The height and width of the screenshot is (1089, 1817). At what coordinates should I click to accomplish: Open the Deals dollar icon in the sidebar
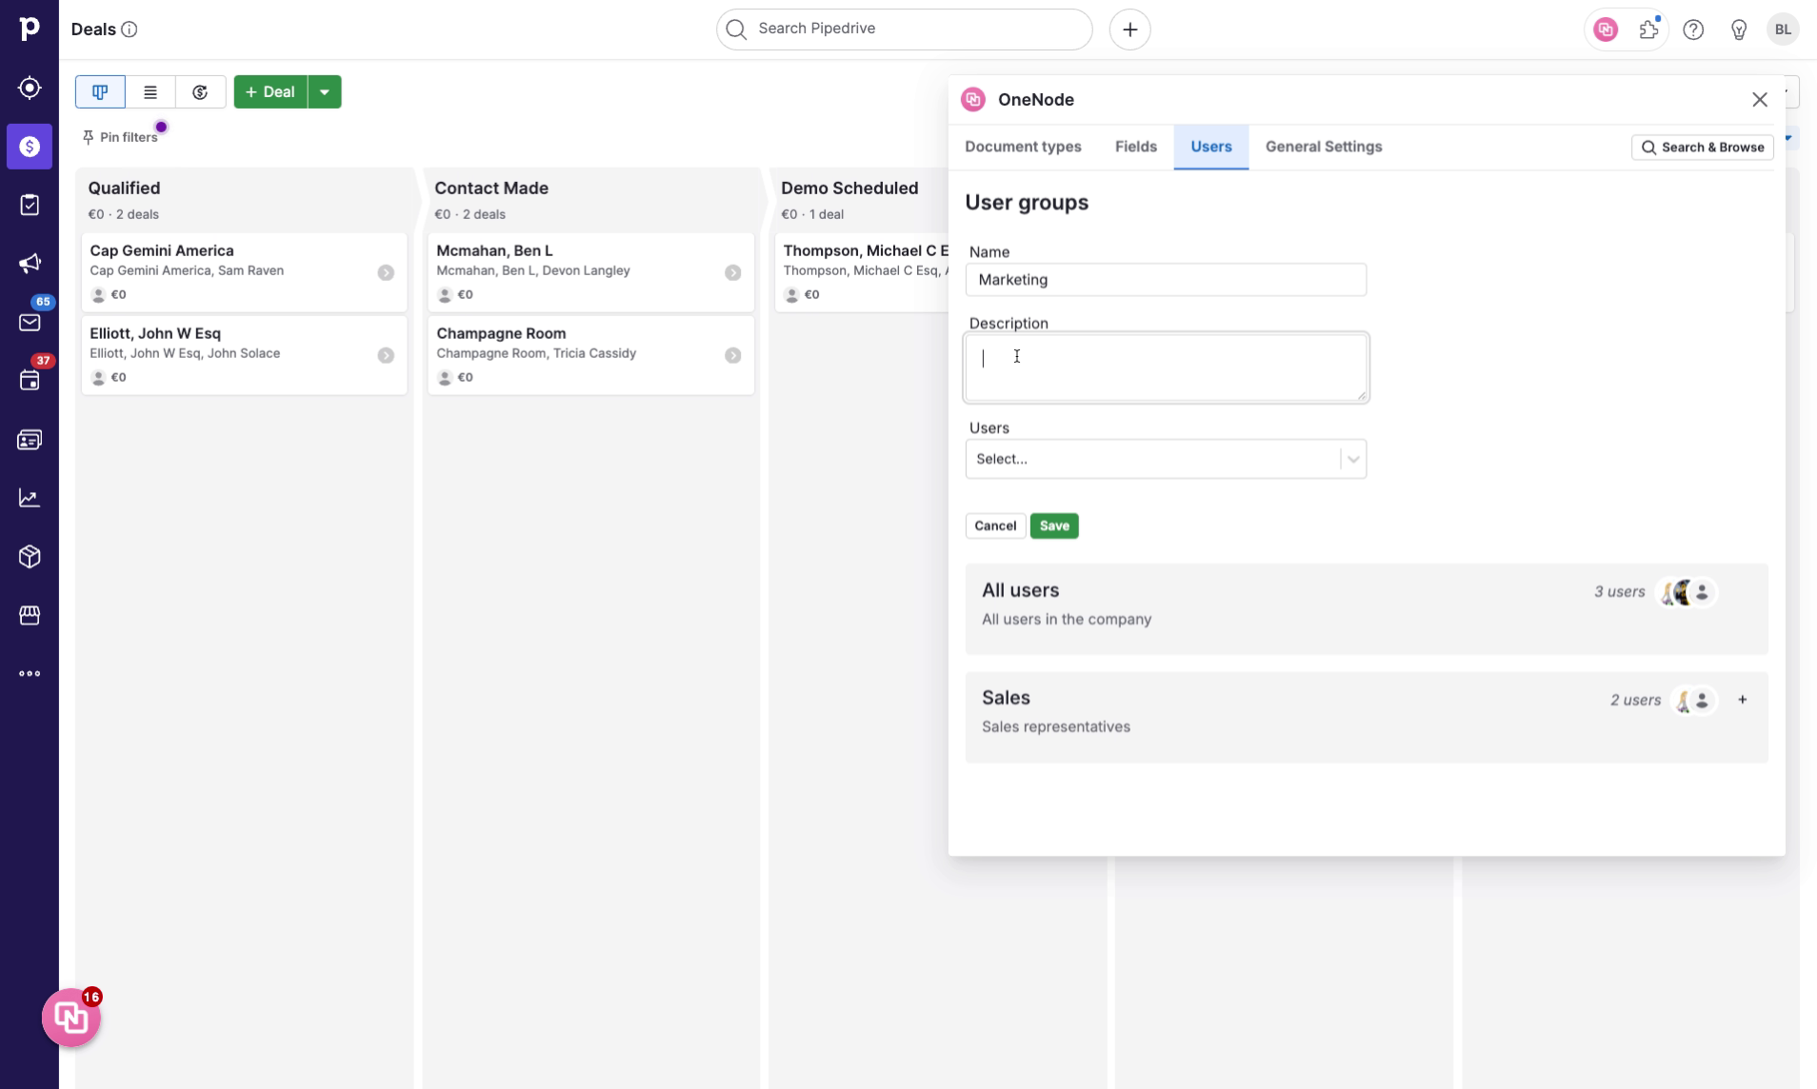pos(30,147)
